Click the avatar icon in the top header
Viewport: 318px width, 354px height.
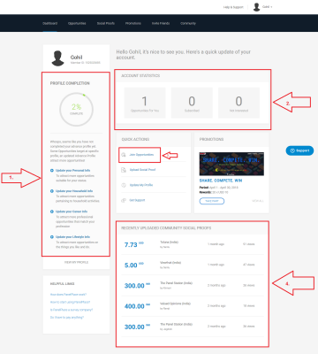257,7
